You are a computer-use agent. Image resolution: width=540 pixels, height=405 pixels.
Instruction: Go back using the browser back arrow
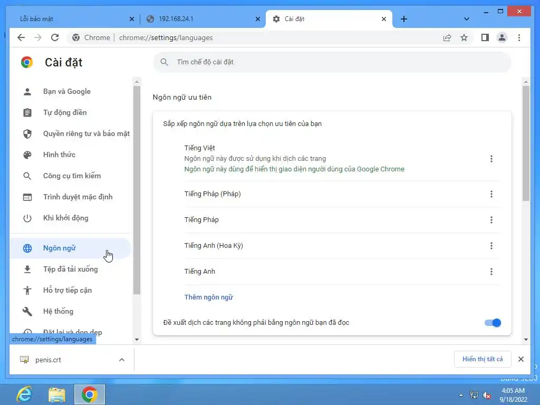21,37
